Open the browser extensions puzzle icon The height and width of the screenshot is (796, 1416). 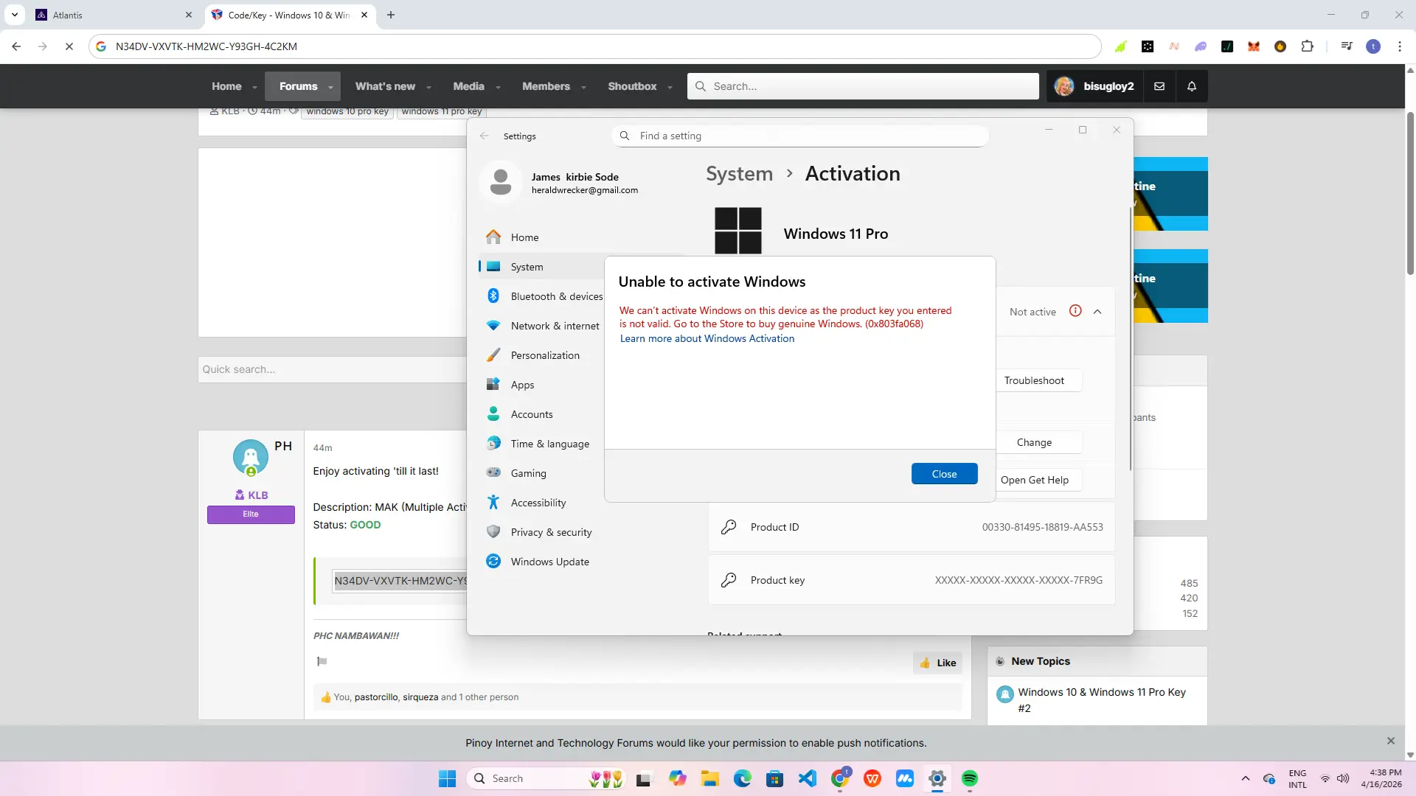(1307, 46)
